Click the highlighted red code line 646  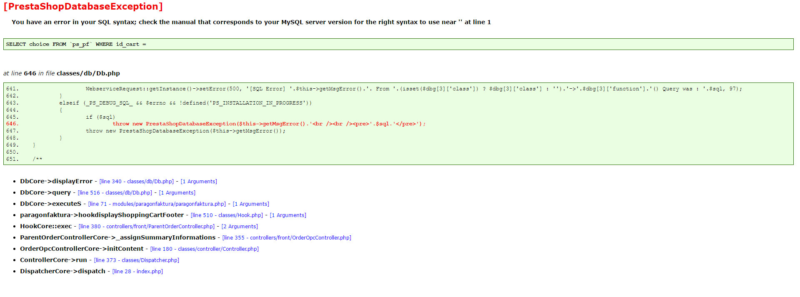(269, 124)
